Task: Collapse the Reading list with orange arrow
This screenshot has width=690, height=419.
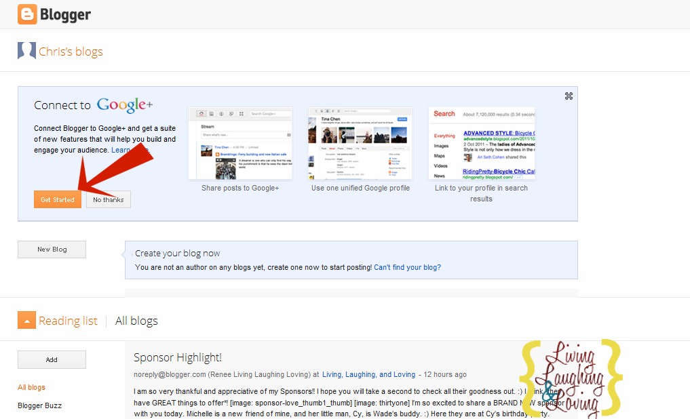Action: point(26,321)
